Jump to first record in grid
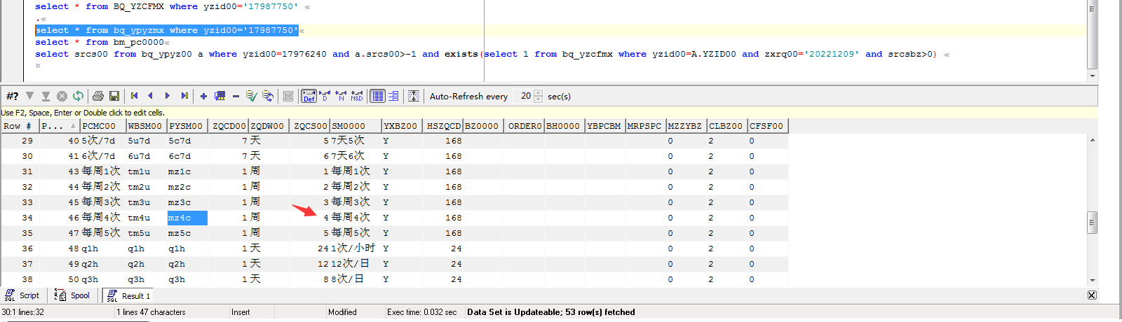The width and height of the screenshot is (1122, 322). (134, 96)
